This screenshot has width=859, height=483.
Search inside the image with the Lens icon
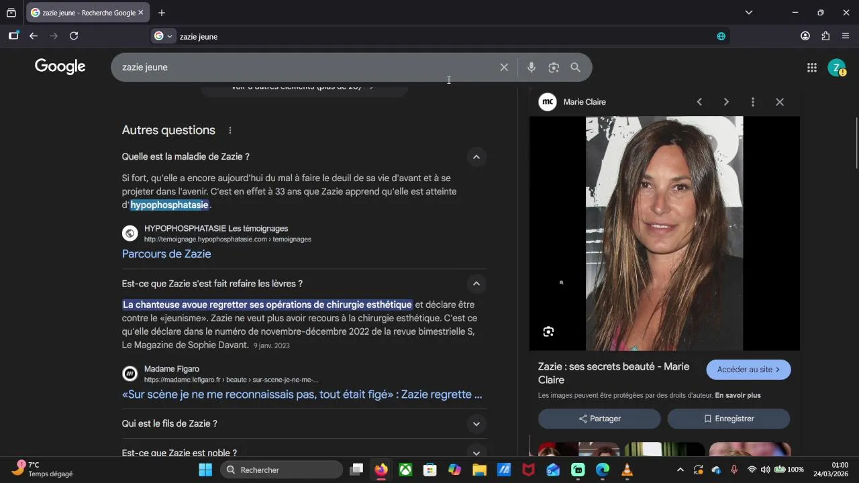(548, 331)
